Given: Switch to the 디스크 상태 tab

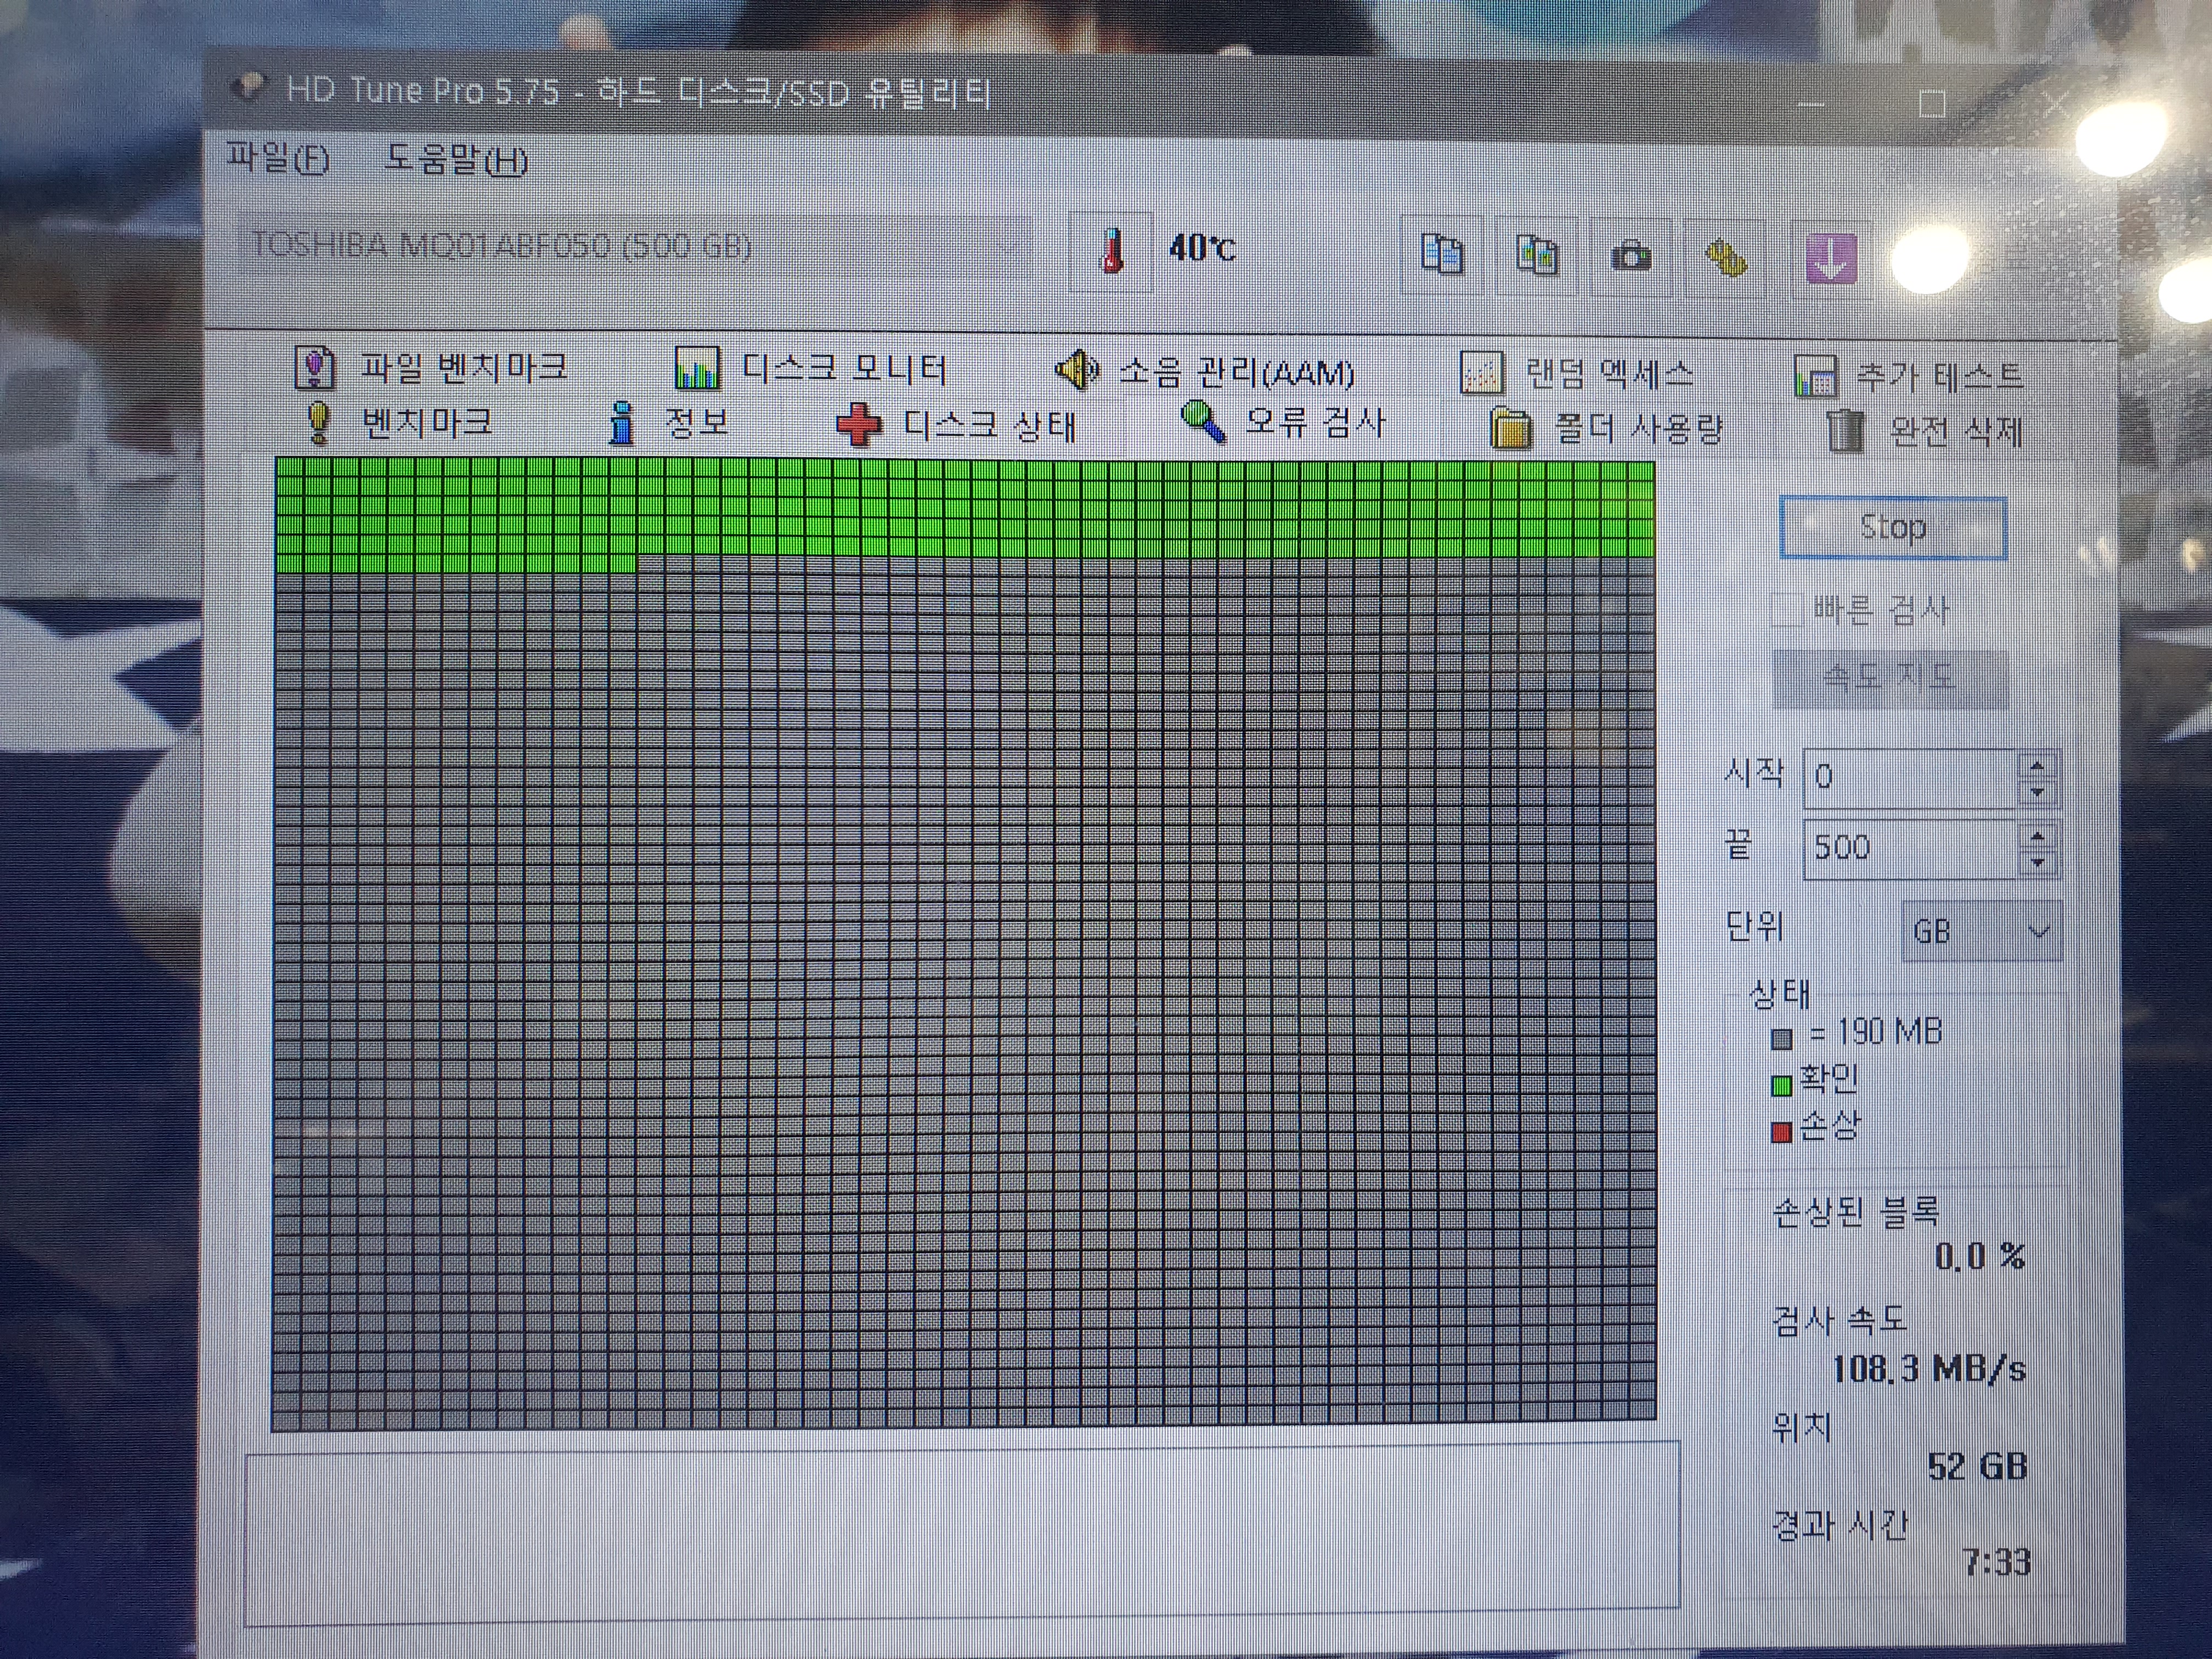Looking at the screenshot, I should [x=957, y=425].
